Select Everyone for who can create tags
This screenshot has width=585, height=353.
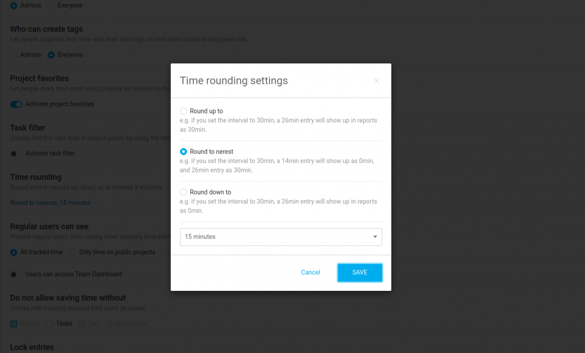point(51,55)
